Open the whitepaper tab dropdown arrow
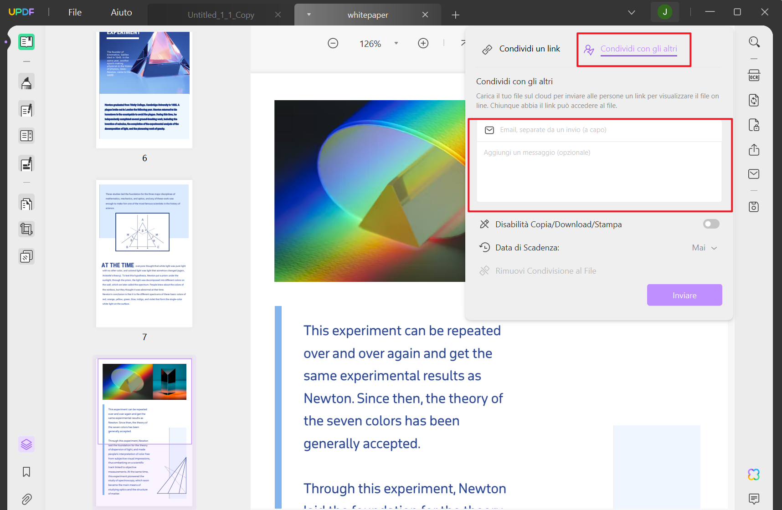 click(309, 15)
